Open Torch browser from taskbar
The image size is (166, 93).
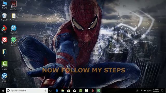click(x=93, y=91)
